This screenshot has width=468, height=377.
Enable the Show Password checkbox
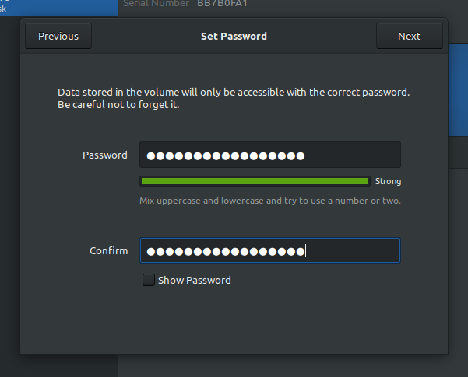click(148, 280)
